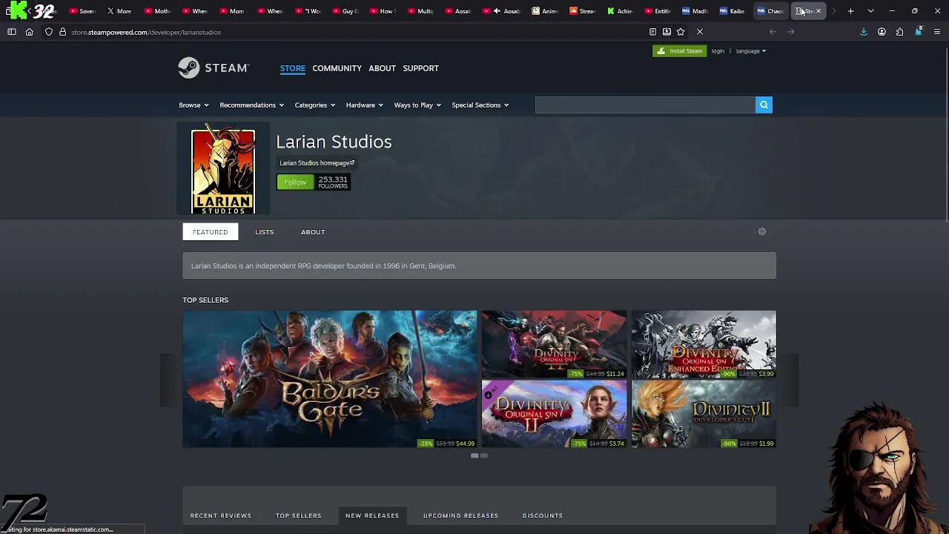
Task: Switch to the LISTS tab
Action: click(x=265, y=232)
